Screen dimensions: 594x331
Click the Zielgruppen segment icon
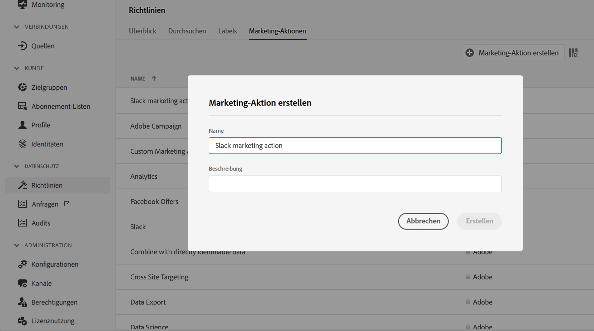[22, 87]
